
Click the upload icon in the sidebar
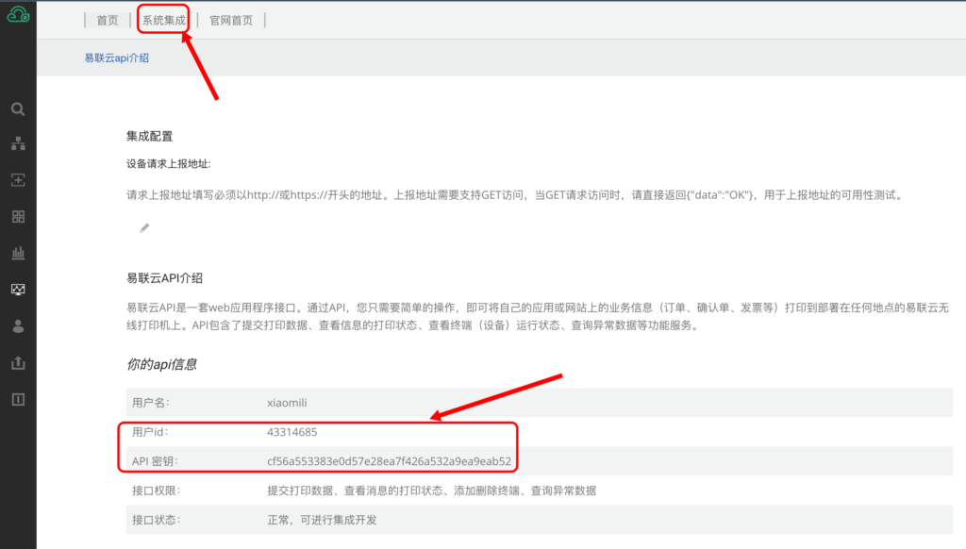tap(17, 362)
